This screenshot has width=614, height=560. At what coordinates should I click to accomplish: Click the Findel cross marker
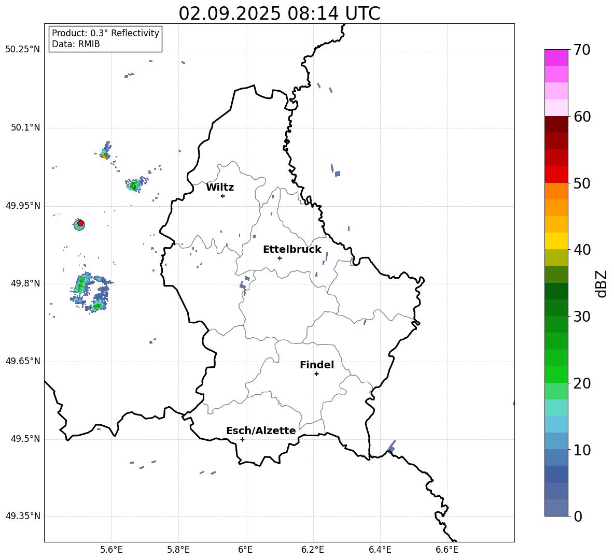coord(316,374)
